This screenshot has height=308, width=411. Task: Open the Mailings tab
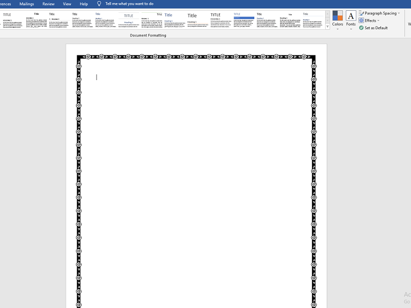click(27, 4)
